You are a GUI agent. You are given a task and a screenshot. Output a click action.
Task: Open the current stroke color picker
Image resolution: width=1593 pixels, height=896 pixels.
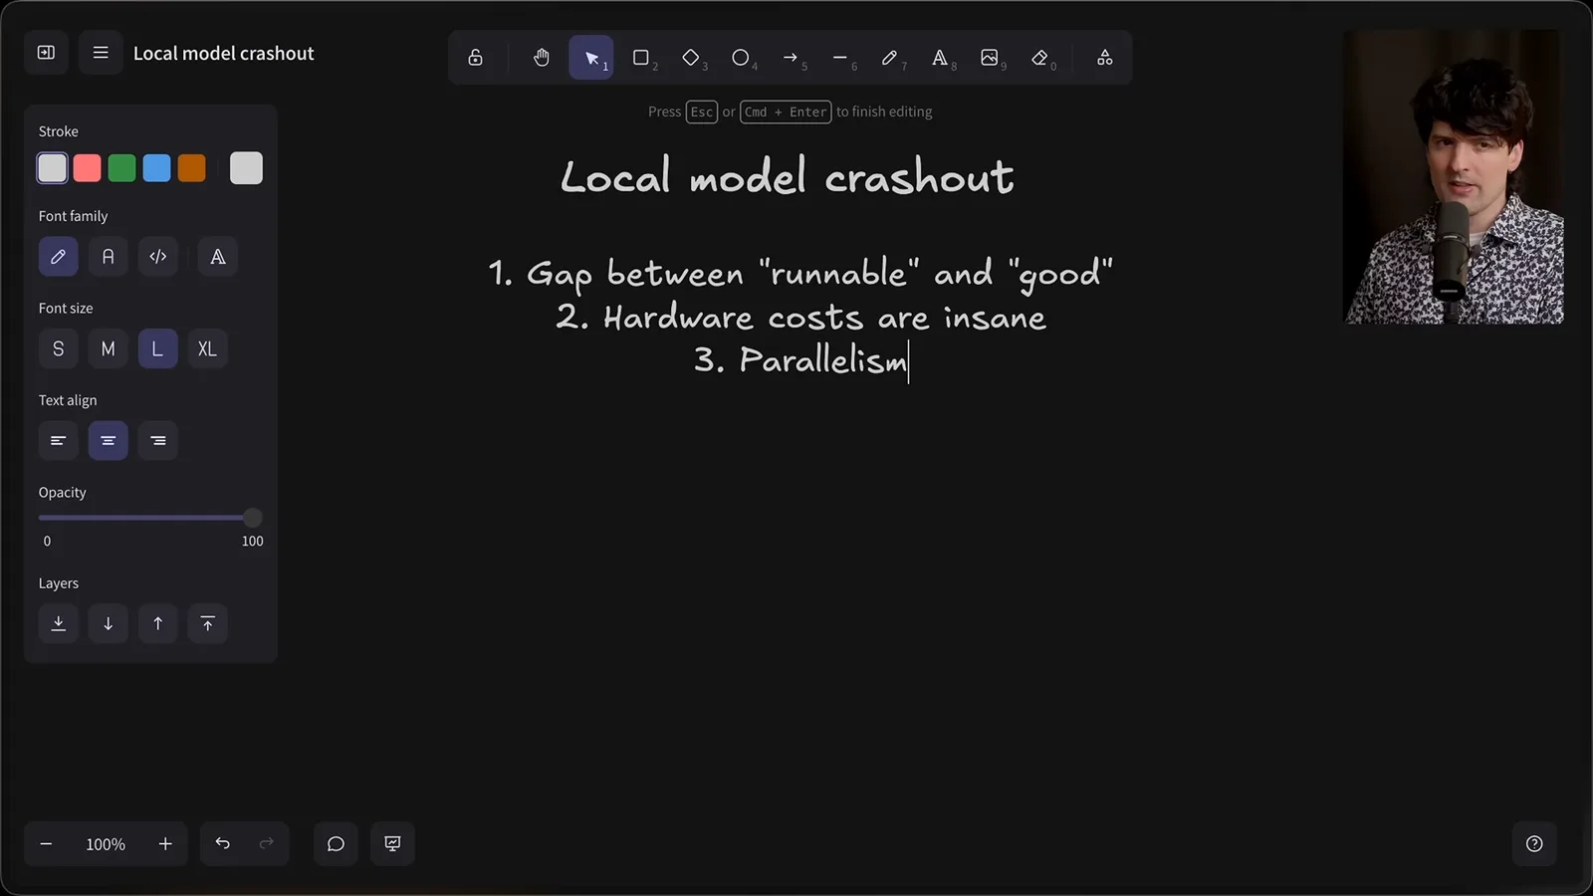(246, 168)
